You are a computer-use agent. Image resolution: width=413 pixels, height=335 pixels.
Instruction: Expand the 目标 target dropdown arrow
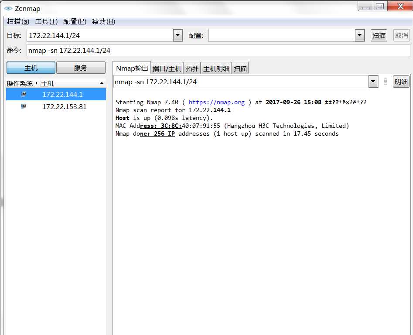coord(178,35)
